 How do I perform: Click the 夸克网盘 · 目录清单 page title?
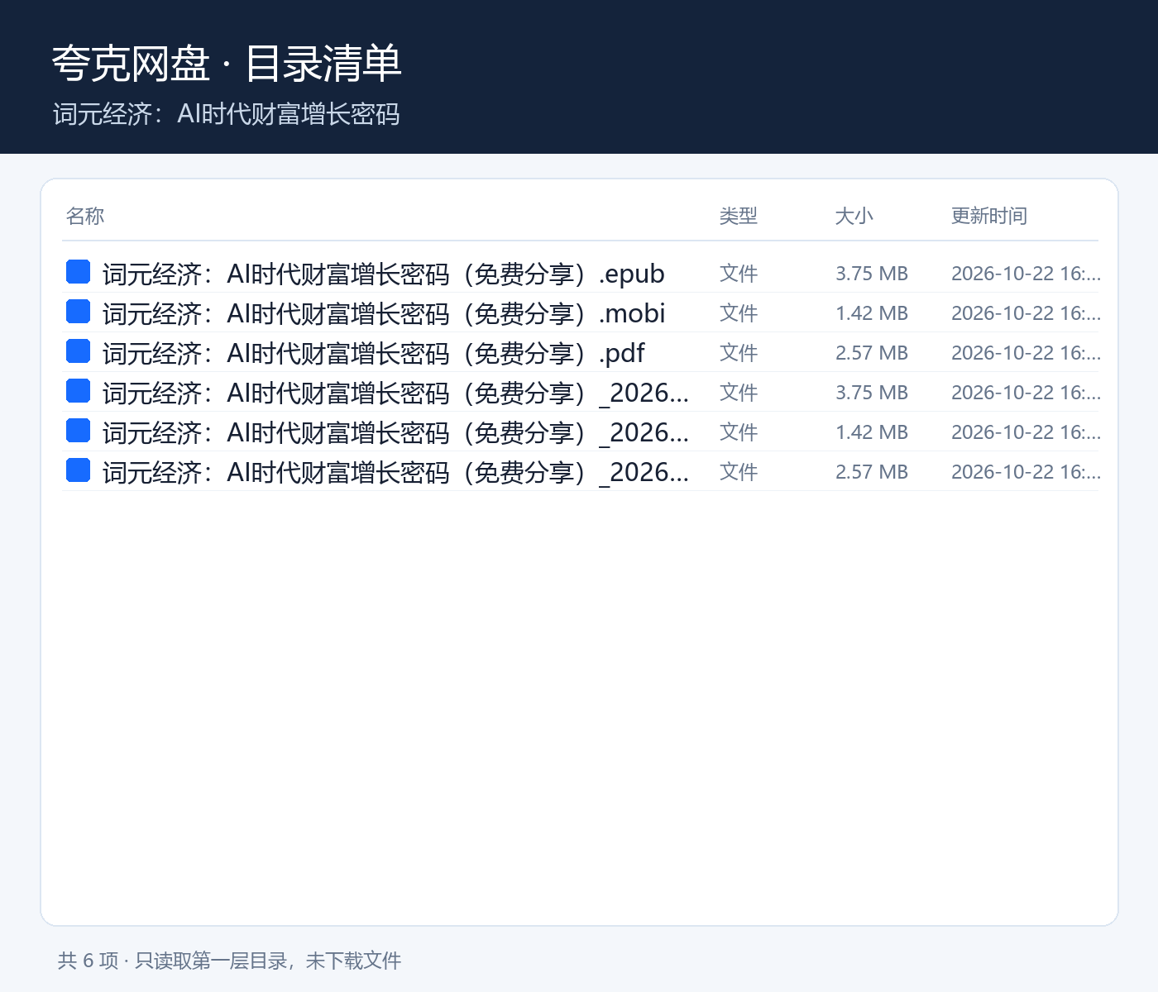(227, 64)
